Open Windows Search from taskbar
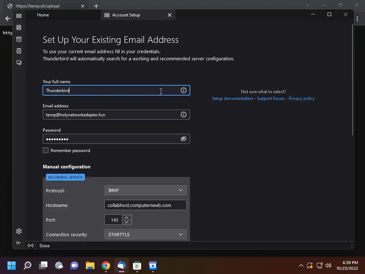365x274 pixels. 27,265
